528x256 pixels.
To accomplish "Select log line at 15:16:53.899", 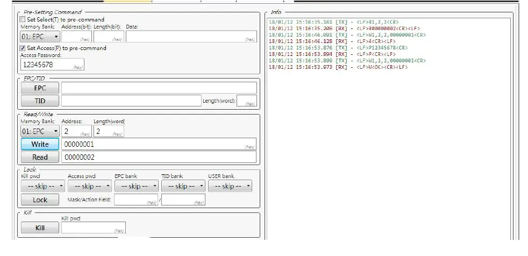I will pos(347,61).
